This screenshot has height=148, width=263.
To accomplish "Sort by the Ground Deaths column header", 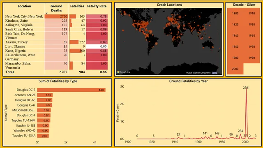I will coord(56,8).
